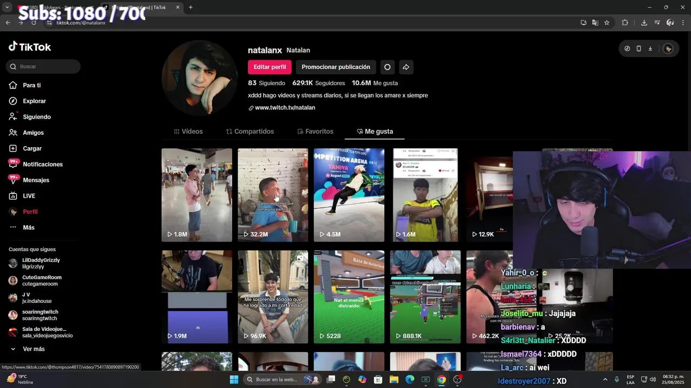Show hidden system tray icons
The height and width of the screenshot is (388, 691).
[605, 379]
